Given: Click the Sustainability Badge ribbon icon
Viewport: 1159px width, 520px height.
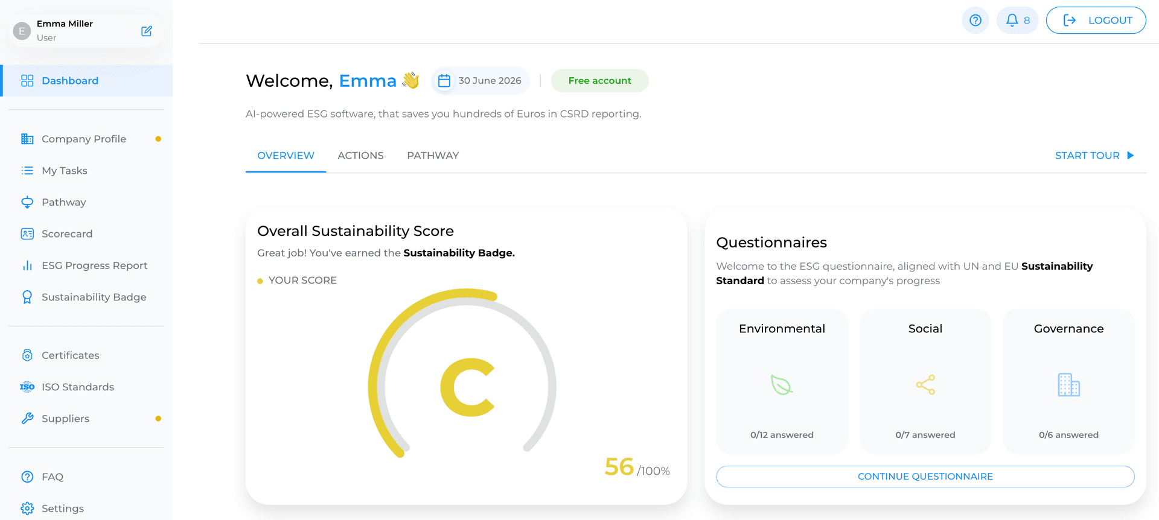Looking at the screenshot, I should click(27, 297).
